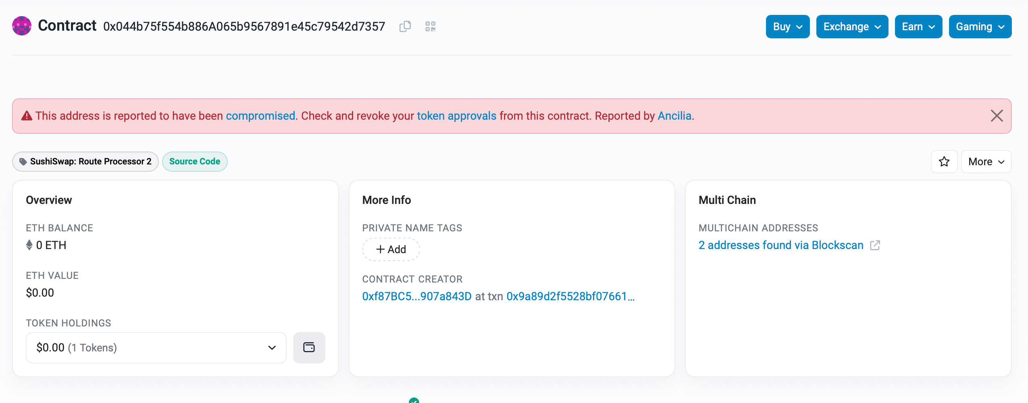Screen dimensions: 1028x403
Task: Follow the Ancilia reporter link
Action: click(674, 116)
